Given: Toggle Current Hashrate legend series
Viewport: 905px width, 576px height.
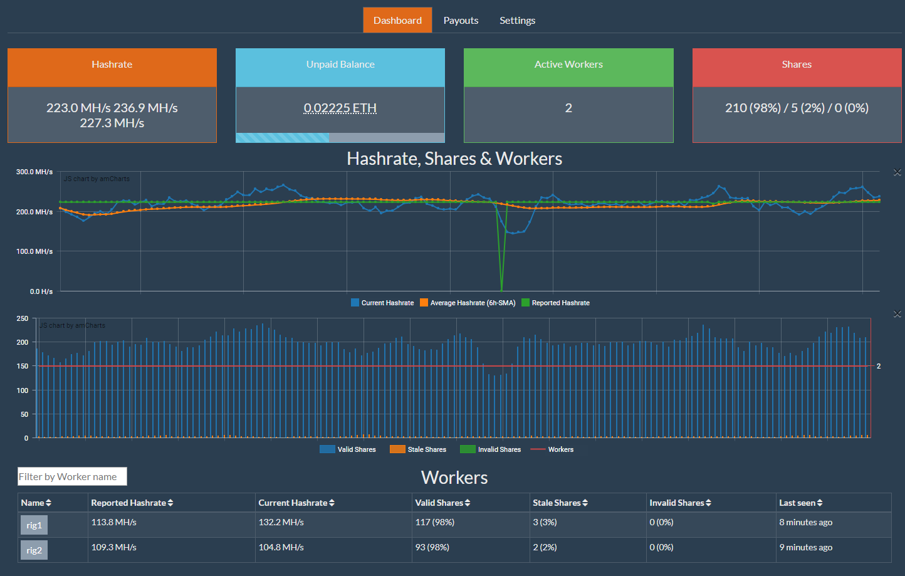Looking at the screenshot, I should pos(382,303).
